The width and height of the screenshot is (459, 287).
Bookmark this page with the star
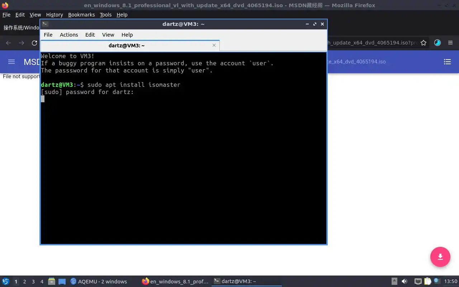tap(423, 43)
